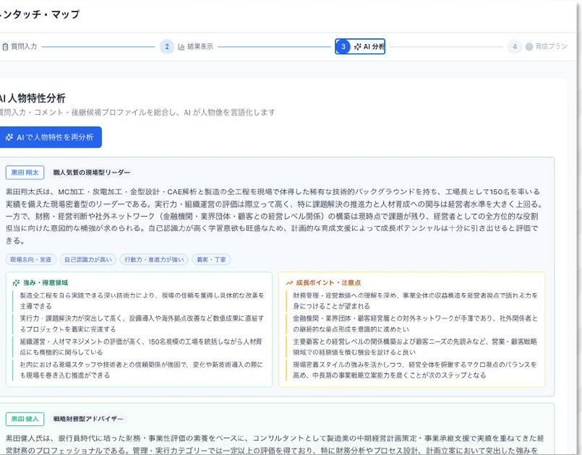Switch to the AI 分析 step label
This screenshot has width=582, height=455.
pos(374,47)
